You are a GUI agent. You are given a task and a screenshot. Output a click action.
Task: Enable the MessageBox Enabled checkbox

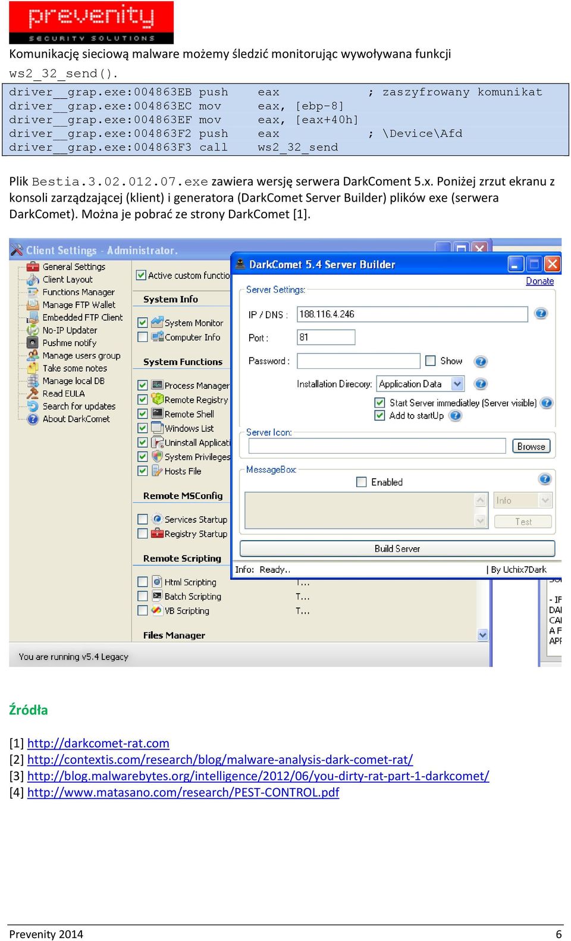click(x=361, y=482)
